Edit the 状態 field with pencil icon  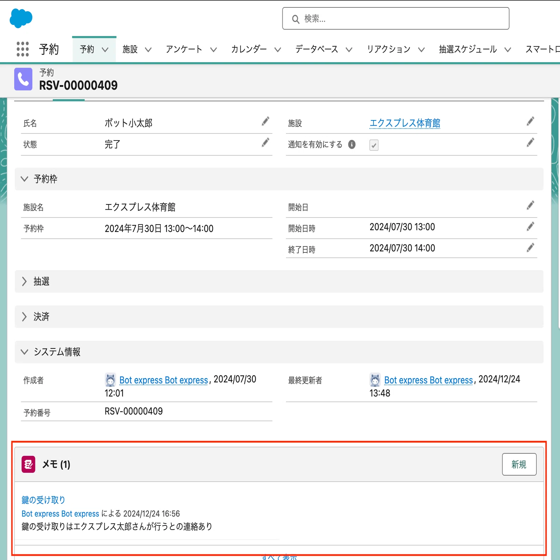[266, 143]
